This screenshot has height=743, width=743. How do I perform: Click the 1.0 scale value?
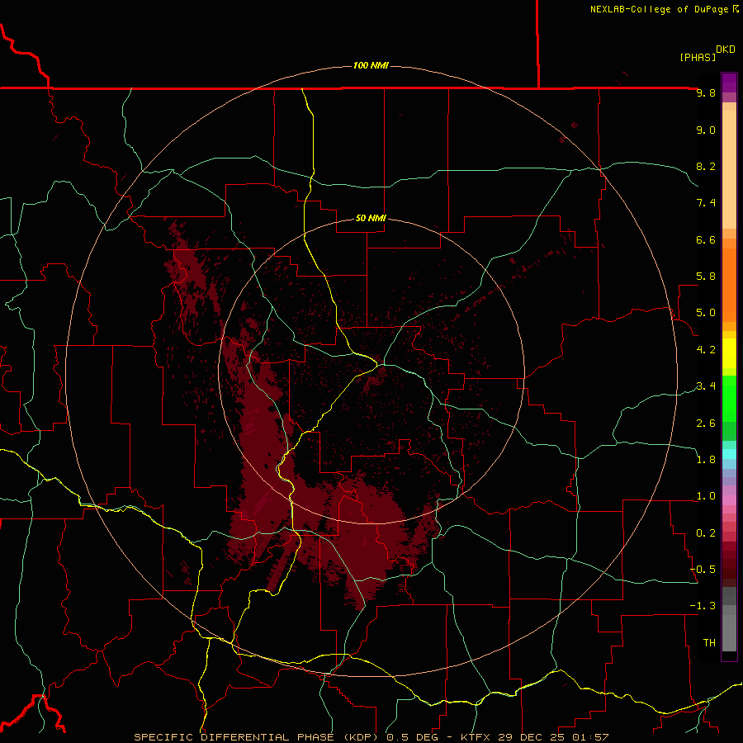click(706, 496)
